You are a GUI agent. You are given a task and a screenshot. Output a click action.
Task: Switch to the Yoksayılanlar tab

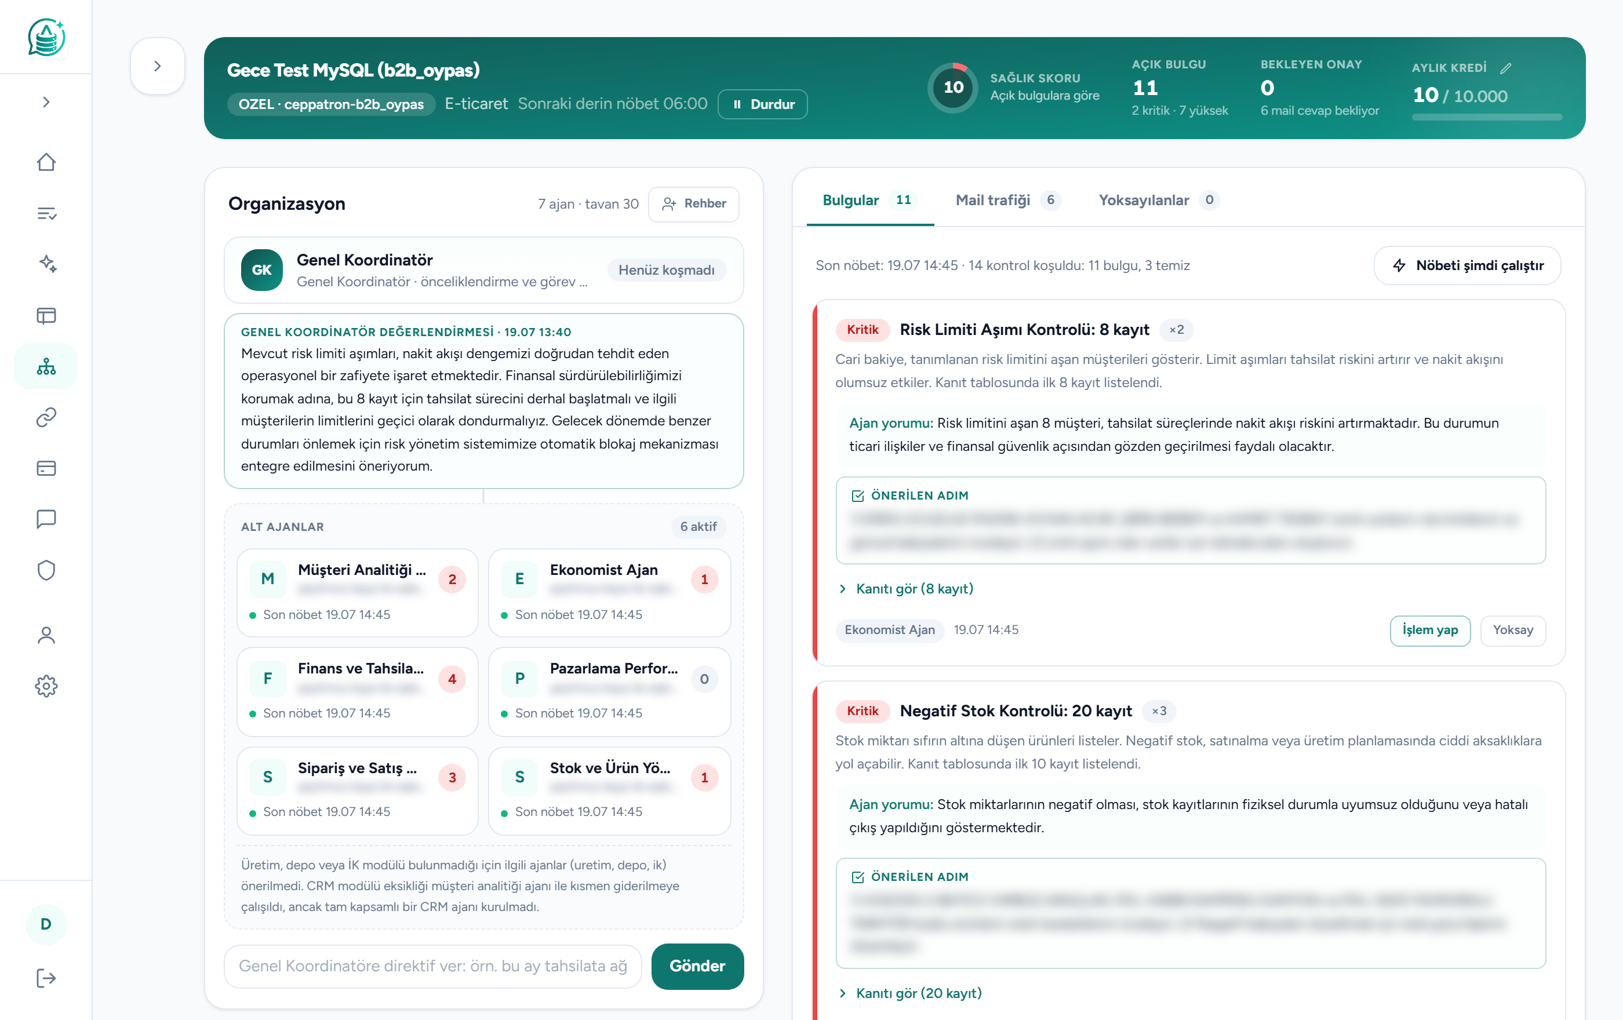point(1159,200)
